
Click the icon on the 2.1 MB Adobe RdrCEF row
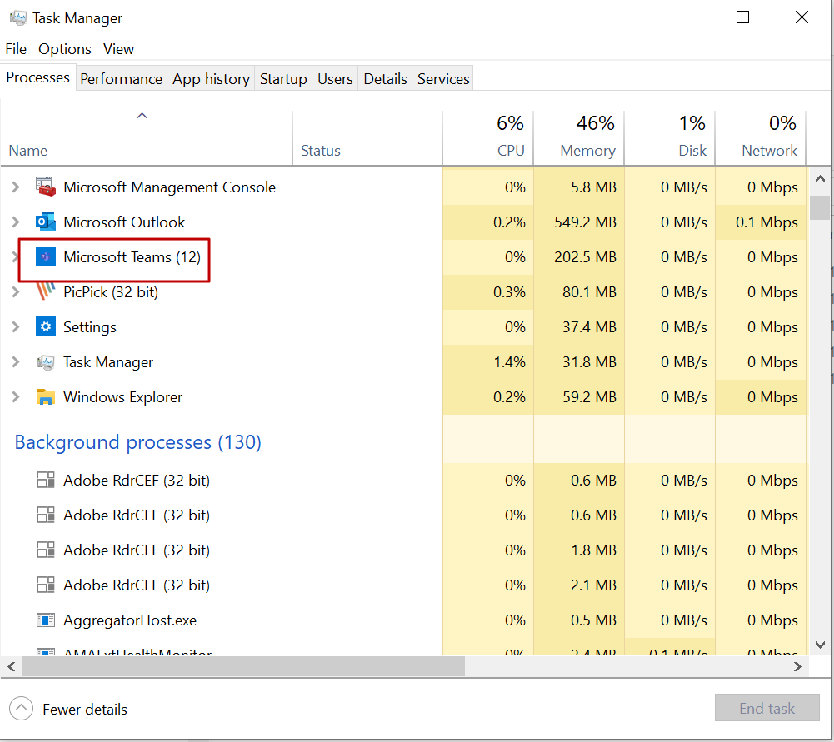[46, 585]
